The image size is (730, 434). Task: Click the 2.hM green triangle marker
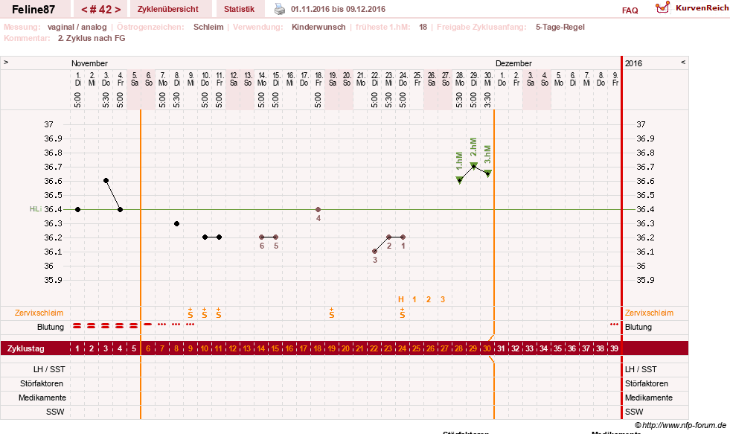coord(473,165)
